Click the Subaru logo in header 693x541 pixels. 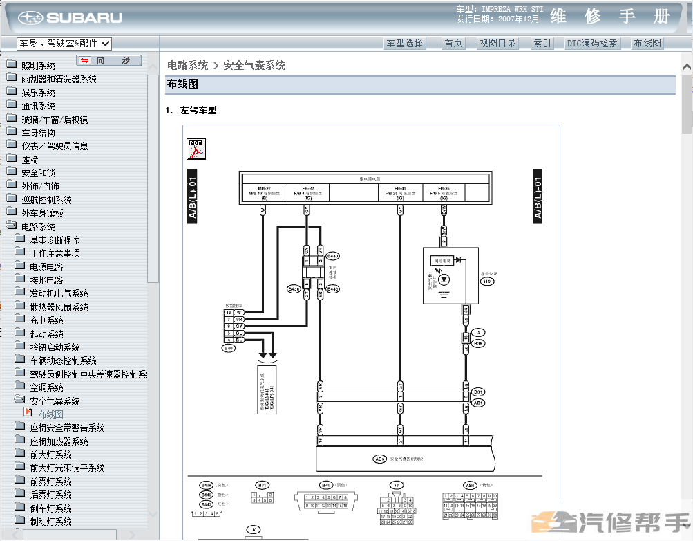[70, 18]
